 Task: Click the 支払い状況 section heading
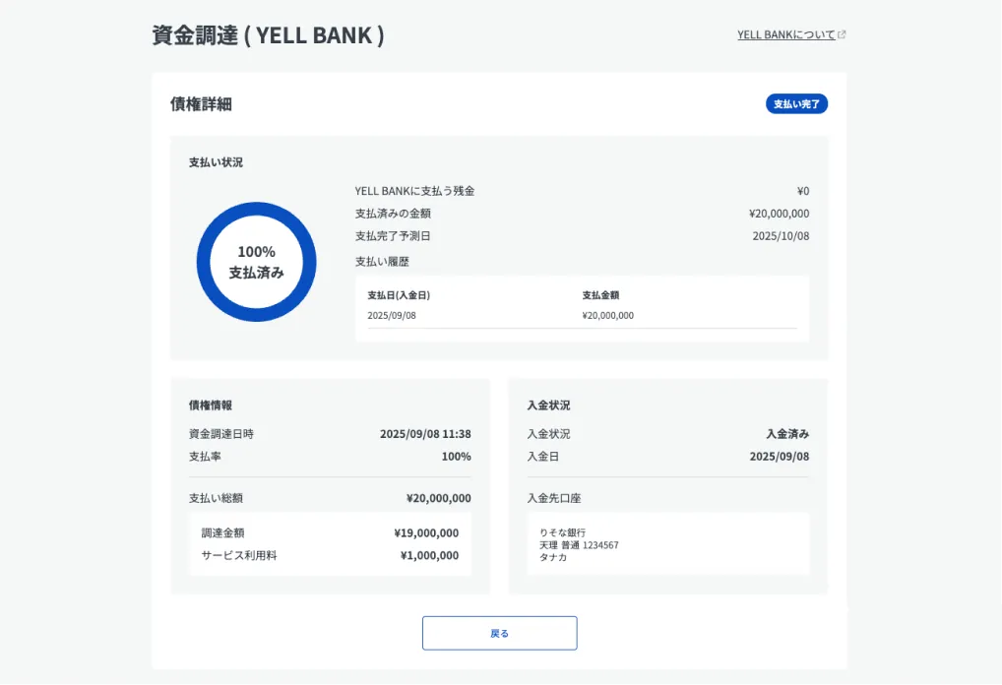(216, 162)
